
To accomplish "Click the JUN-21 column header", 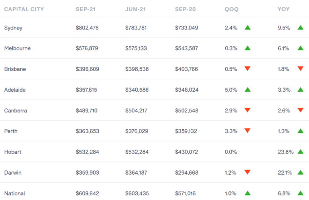I will (x=136, y=9).
